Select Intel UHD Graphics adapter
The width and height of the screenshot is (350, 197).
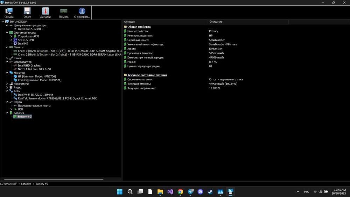click(x=29, y=66)
